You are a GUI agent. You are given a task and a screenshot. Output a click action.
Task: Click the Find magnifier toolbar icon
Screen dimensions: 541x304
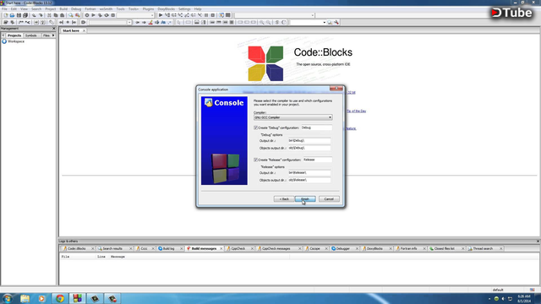[x=71, y=15]
